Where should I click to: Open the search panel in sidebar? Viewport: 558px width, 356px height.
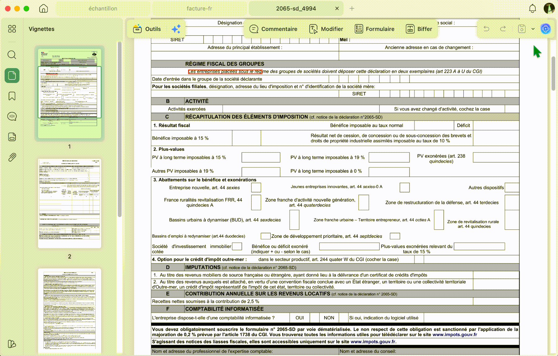pos(12,55)
